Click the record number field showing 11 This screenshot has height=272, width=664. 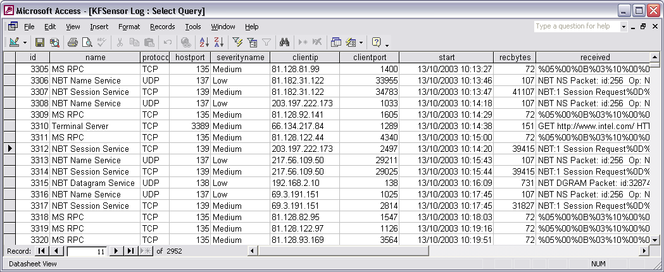[x=86, y=251]
